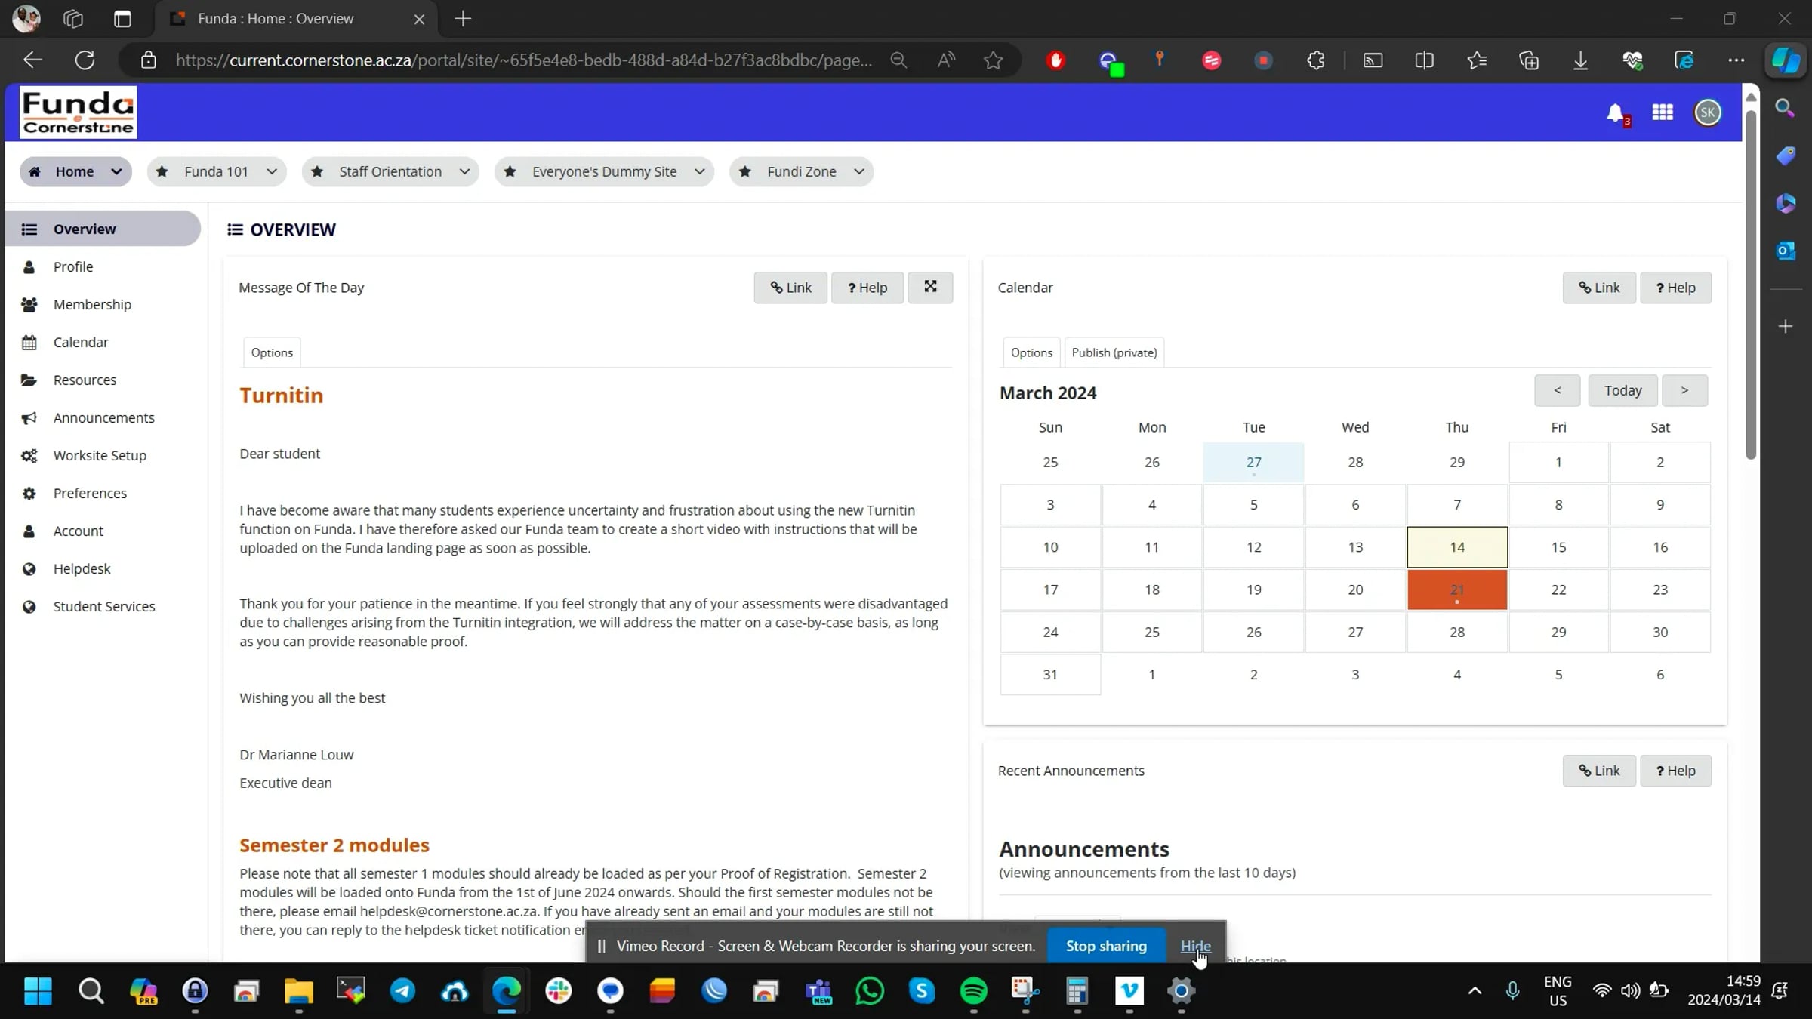This screenshot has height=1019, width=1812.
Task: Open the Resources section in the sidebar
Action: [85, 380]
